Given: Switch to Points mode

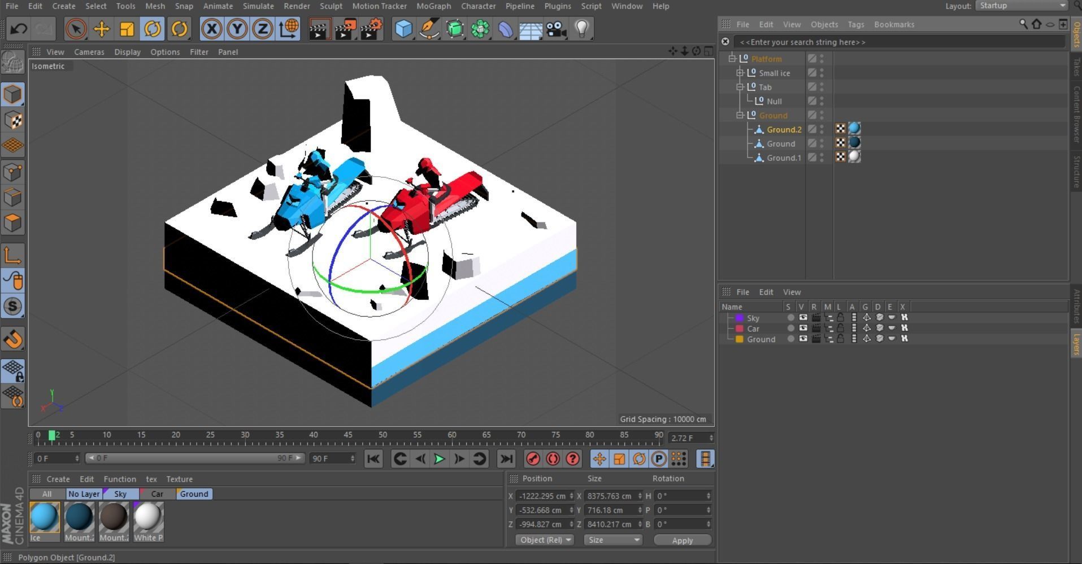Looking at the screenshot, I should (12, 172).
